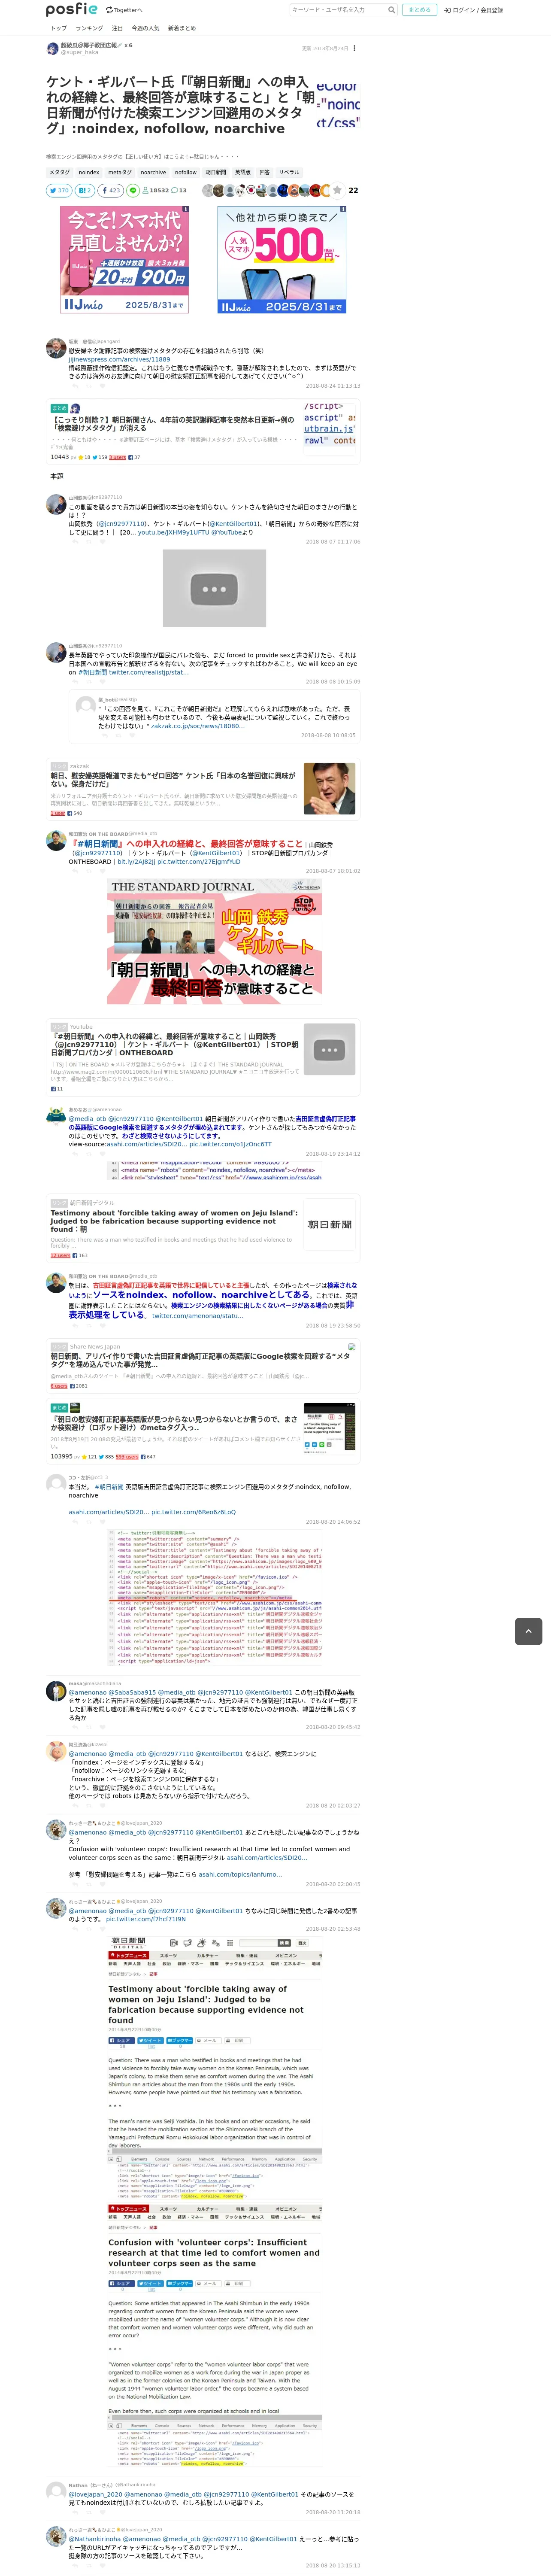Image resolution: width=551 pixels, height=2576 pixels.
Task: Select the トップ navigation tab
Action: [x=59, y=28]
